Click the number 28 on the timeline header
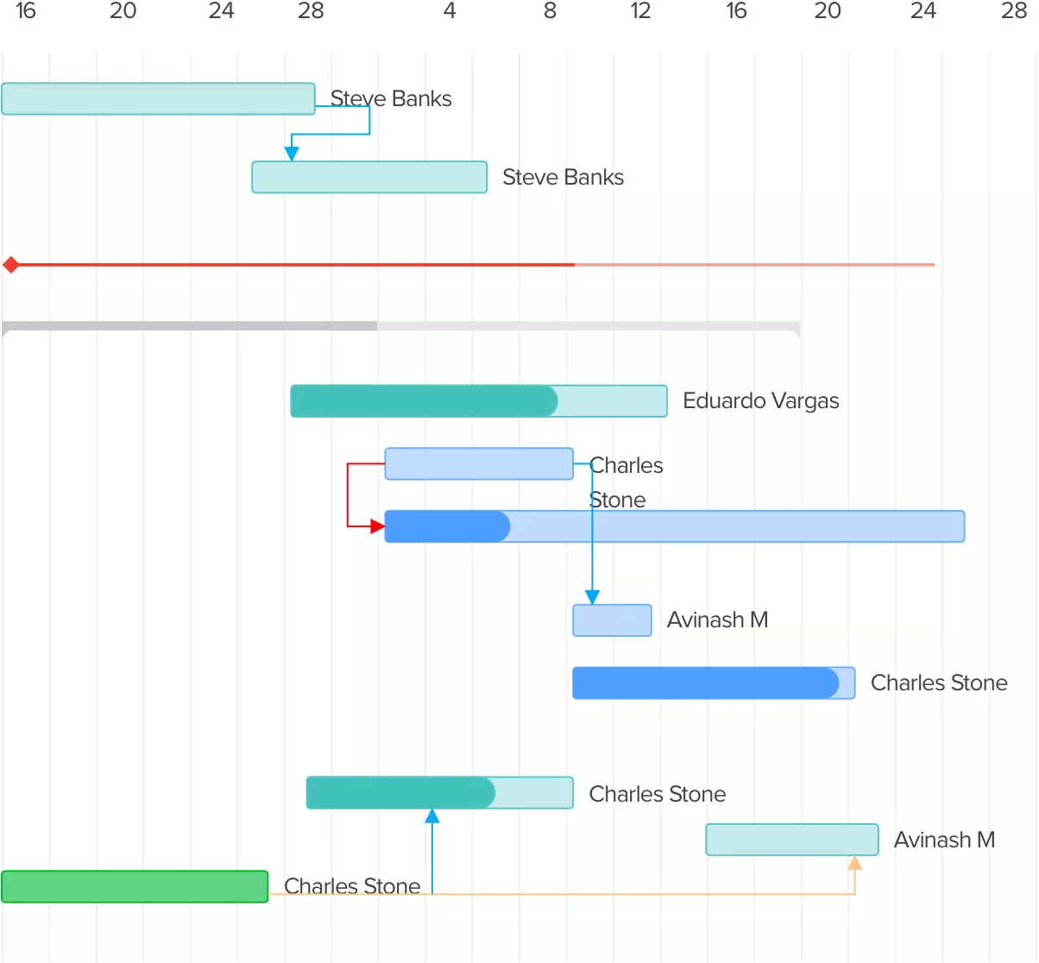The image size is (1039, 963). coord(311,12)
